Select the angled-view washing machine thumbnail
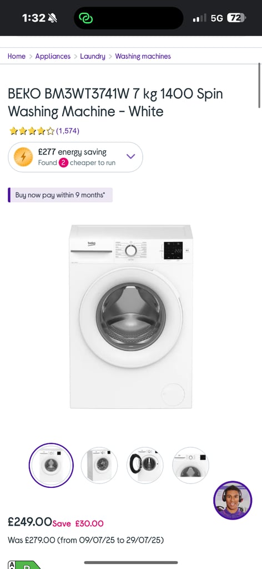 click(x=99, y=465)
